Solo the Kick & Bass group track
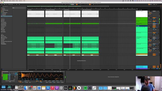162x91 pixels. 157,18
